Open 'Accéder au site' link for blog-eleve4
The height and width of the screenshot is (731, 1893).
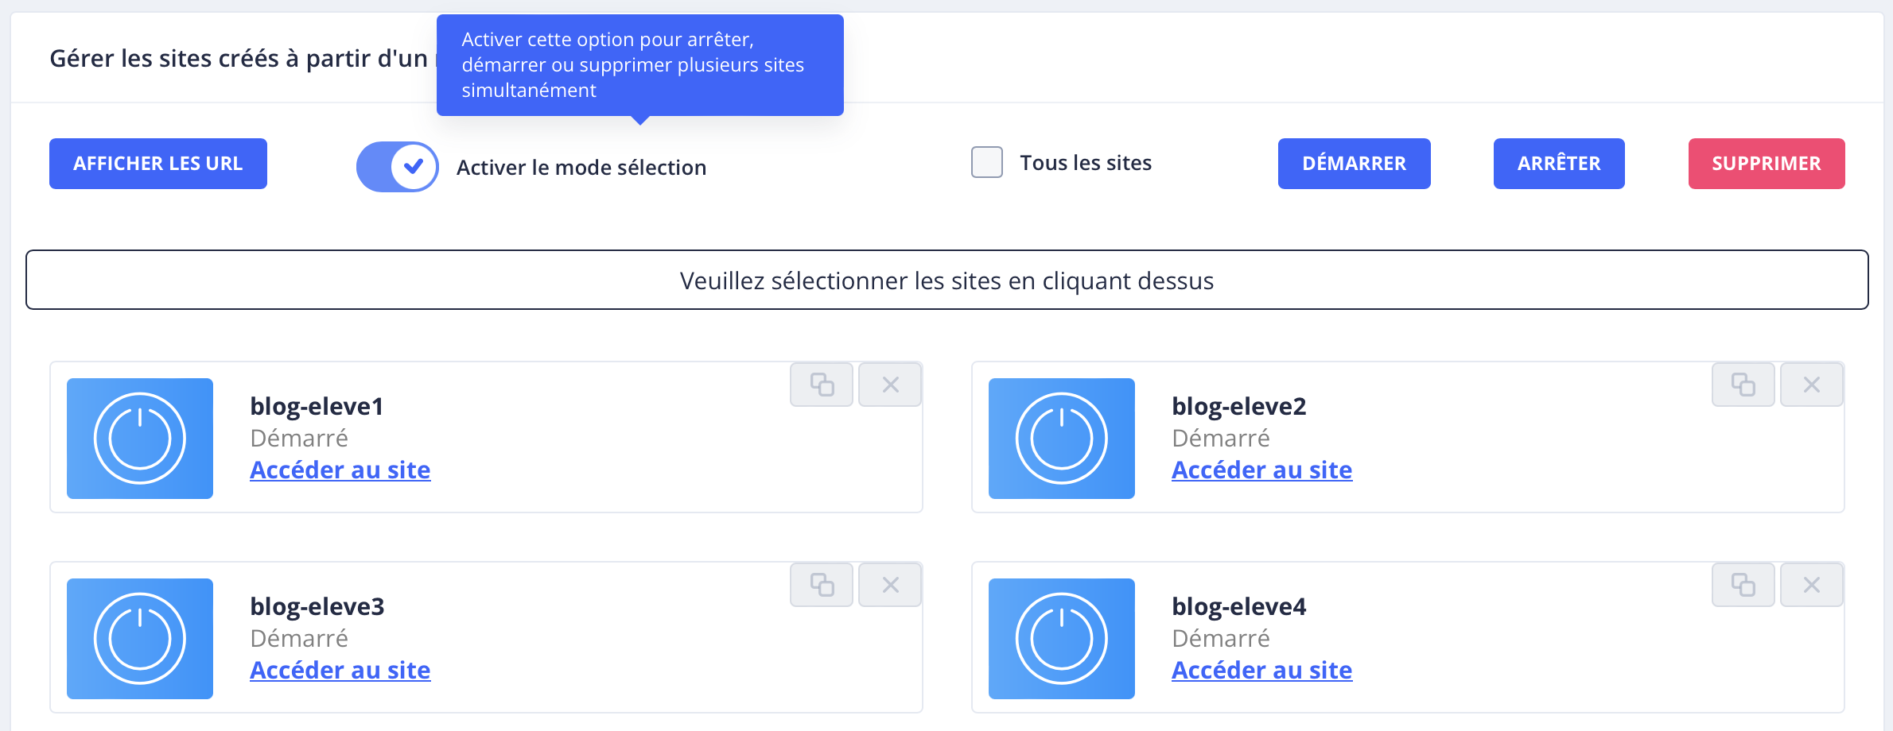(x=1261, y=671)
